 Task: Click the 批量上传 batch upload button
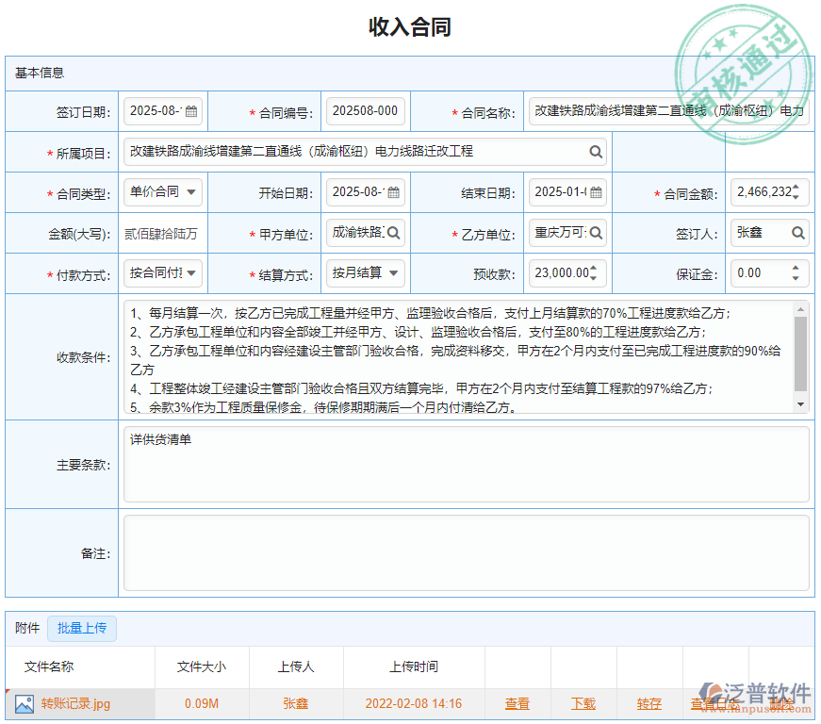click(x=82, y=628)
